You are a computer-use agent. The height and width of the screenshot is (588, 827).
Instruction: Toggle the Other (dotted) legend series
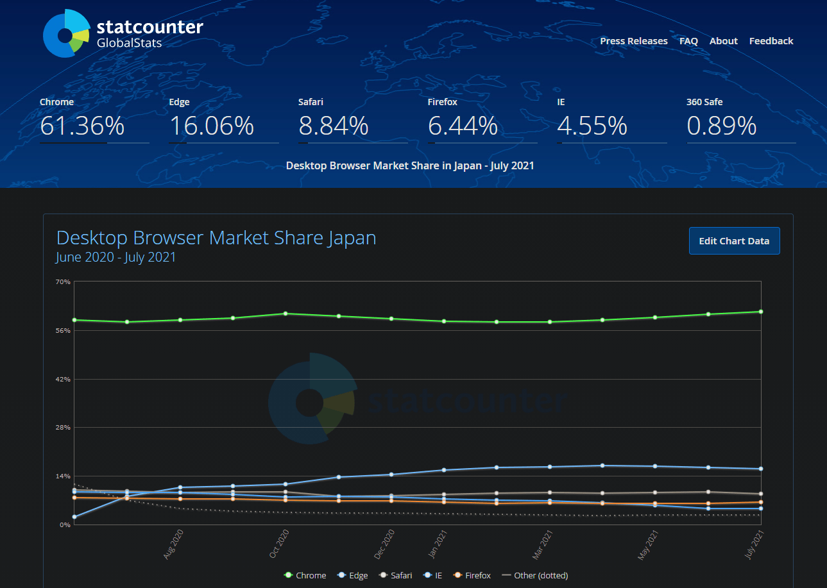pos(534,575)
